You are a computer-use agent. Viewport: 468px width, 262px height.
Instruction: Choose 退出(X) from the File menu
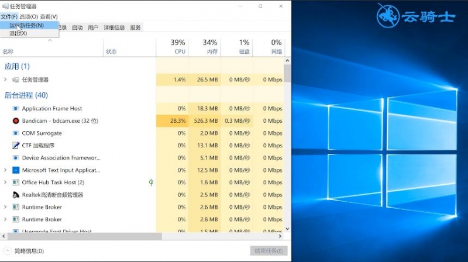click(29, 33)
